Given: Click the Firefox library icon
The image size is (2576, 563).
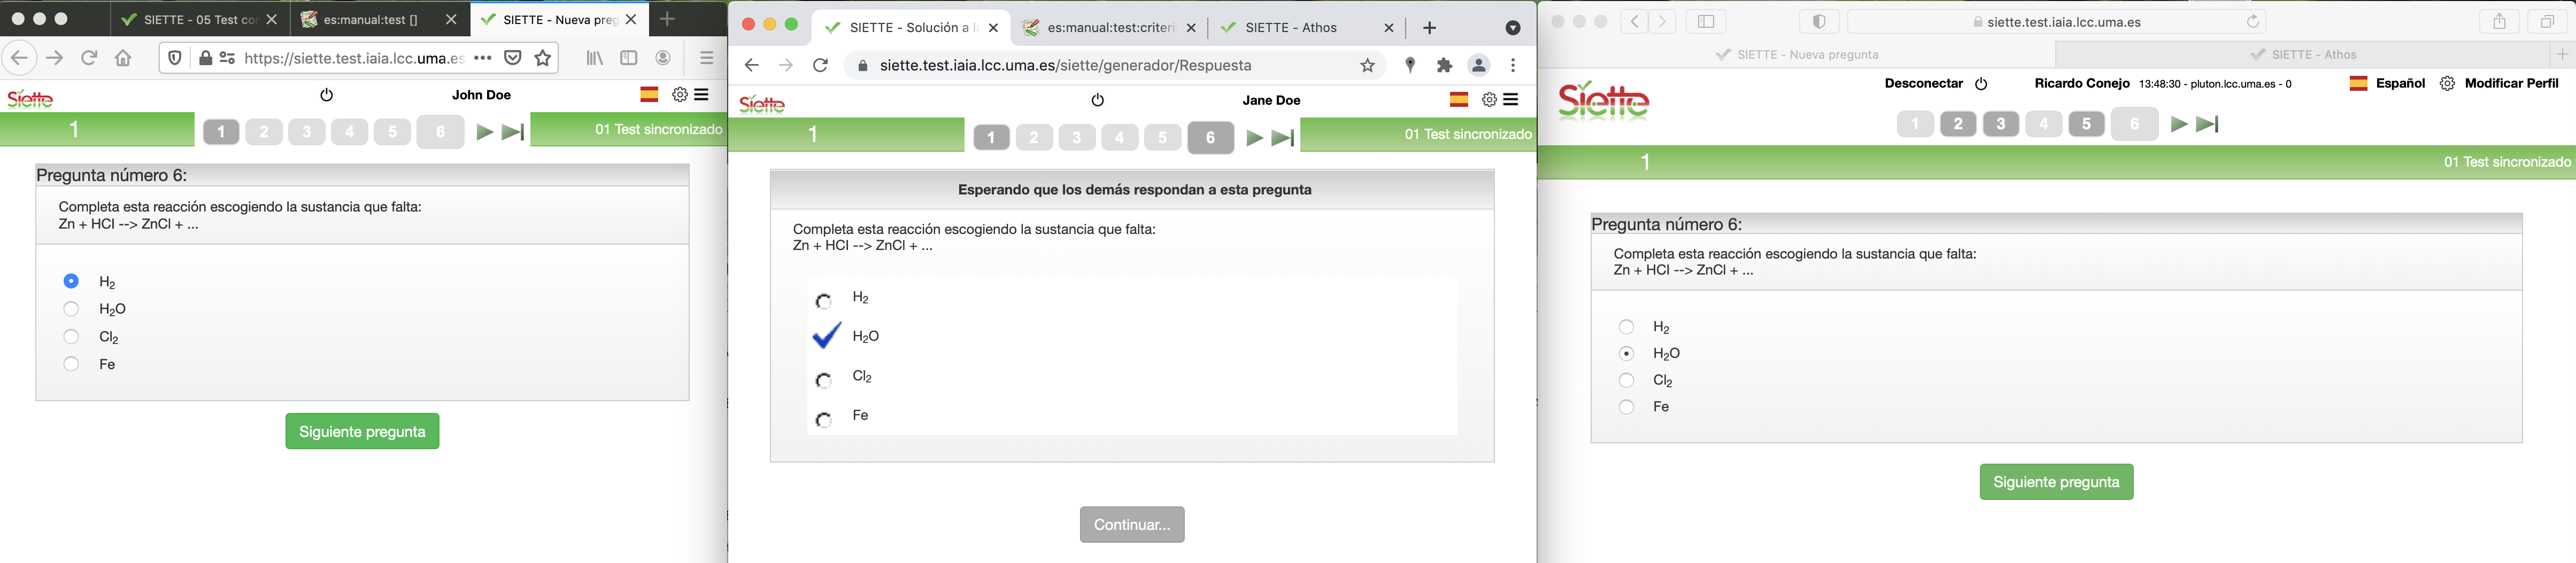Looking at the screenshot, I should point(595,59).
